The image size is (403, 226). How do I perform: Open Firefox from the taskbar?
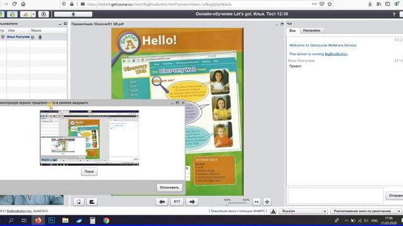(x=38, y=220)
